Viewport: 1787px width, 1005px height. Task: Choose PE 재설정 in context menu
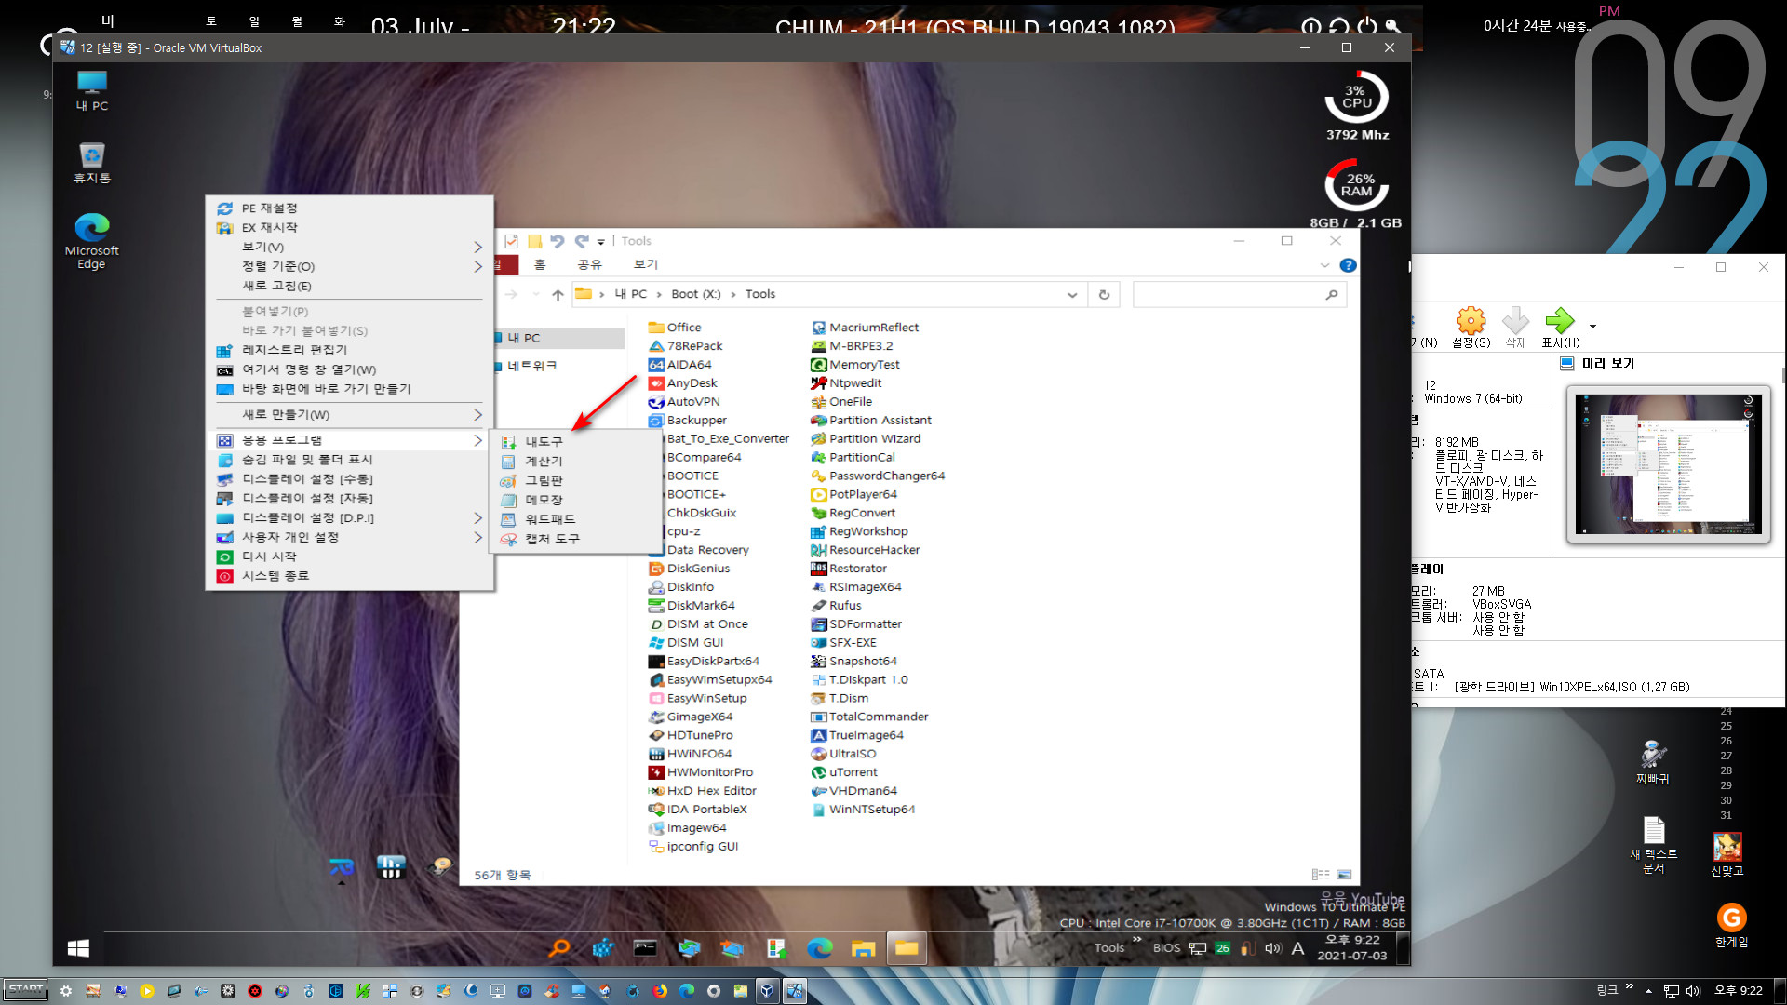[x=350, y=208]
